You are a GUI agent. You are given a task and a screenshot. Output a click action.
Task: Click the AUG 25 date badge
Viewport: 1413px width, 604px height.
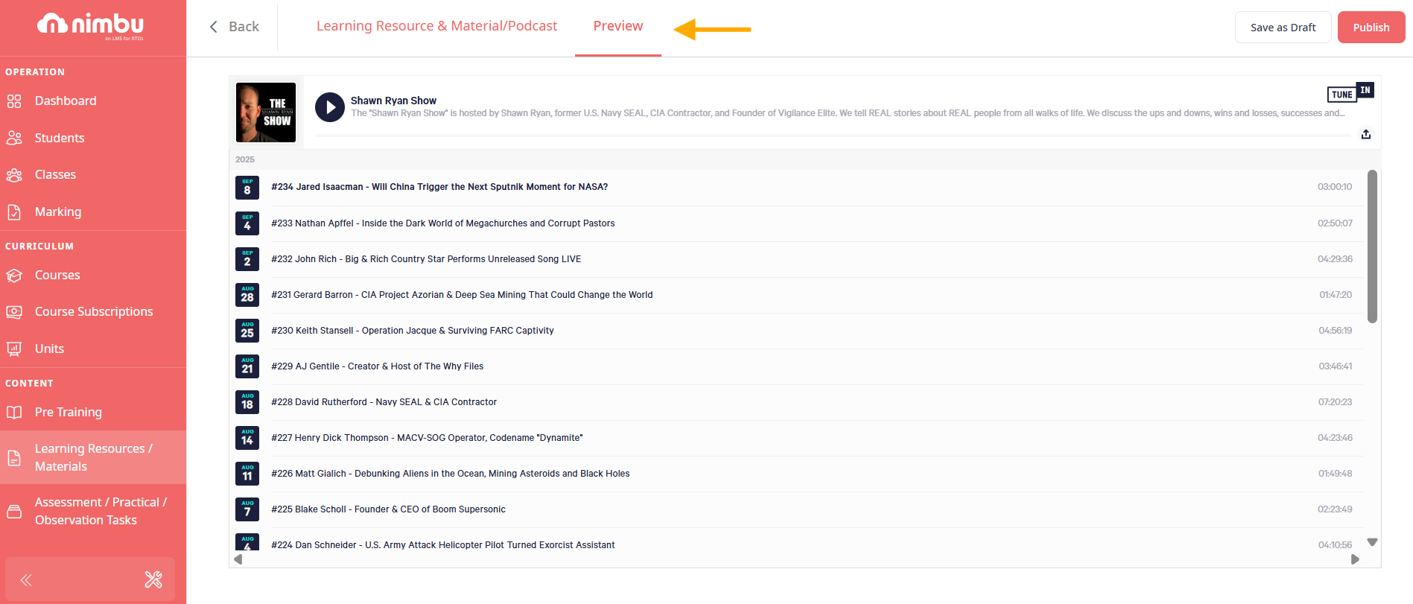click(247, 331)
